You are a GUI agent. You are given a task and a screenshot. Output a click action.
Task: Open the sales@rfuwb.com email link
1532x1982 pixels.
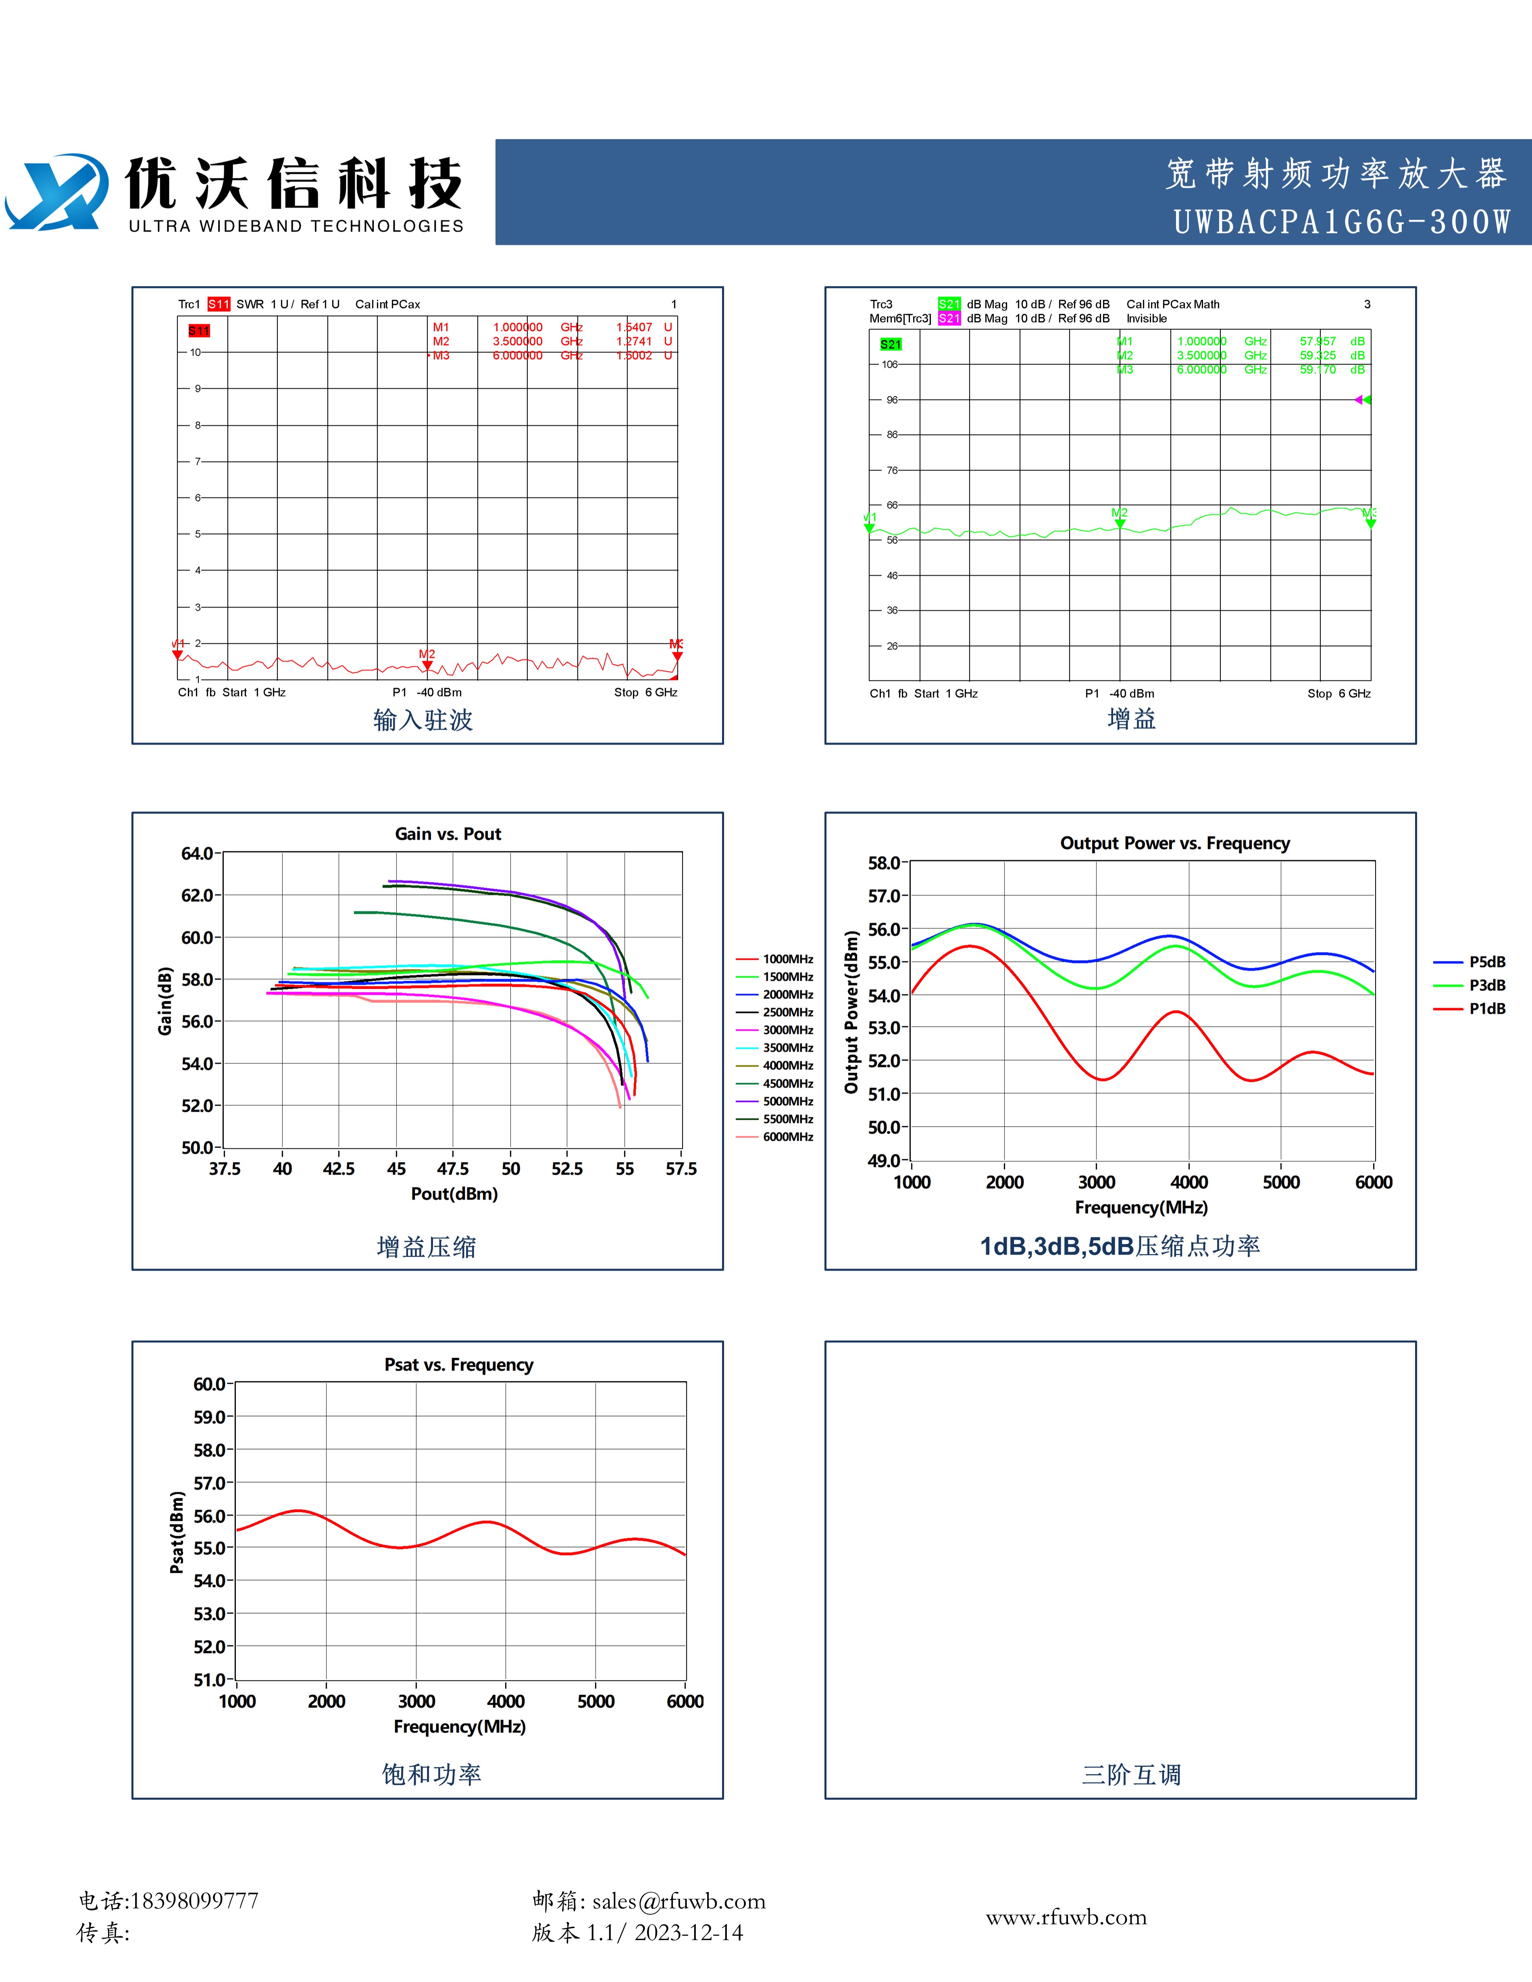click(678, 1902)
